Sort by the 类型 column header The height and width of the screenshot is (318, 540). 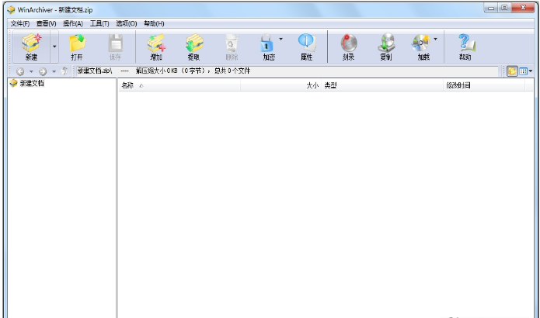tap(382, 85)
